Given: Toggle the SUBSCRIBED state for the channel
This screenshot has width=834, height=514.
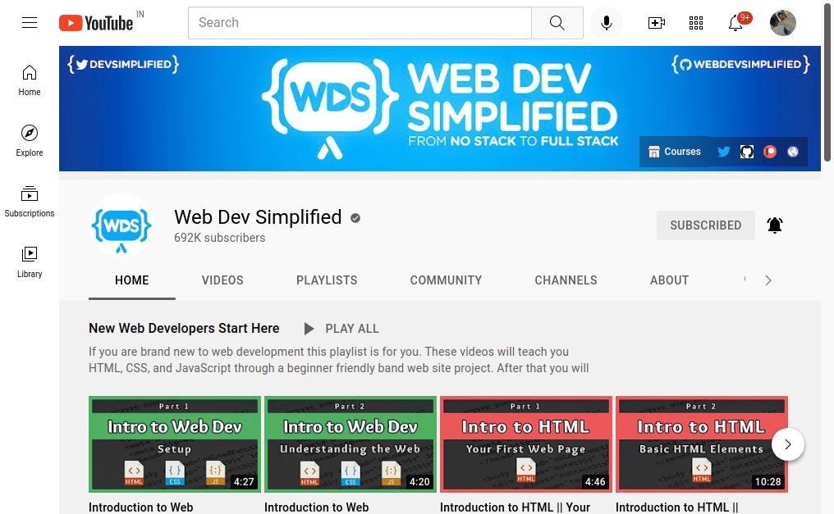Looking at the screenshot, I should (x=705, y=225).
